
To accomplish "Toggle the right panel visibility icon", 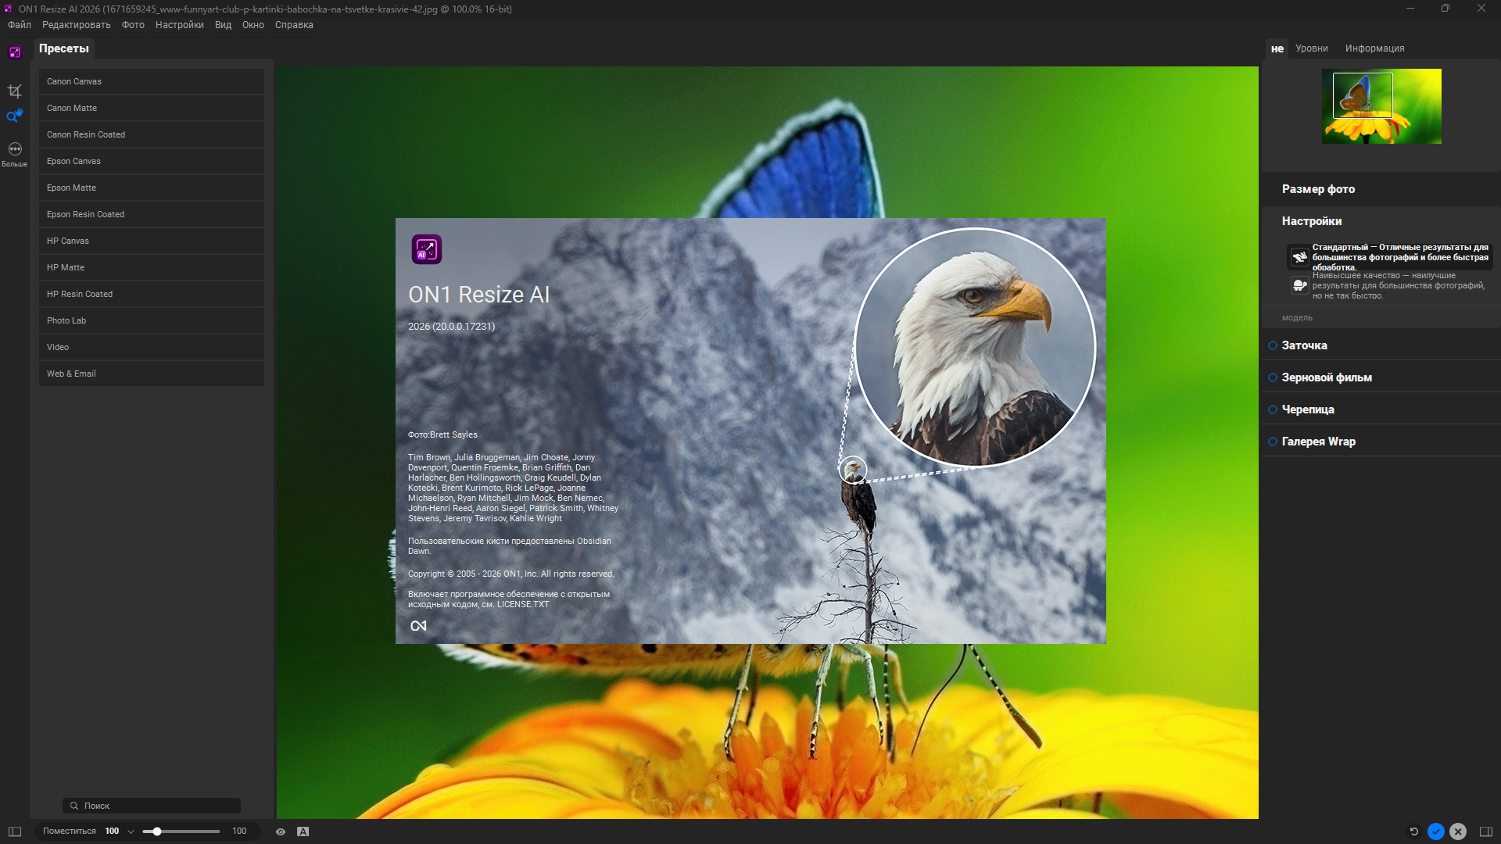I will (x=1486, y=831).
